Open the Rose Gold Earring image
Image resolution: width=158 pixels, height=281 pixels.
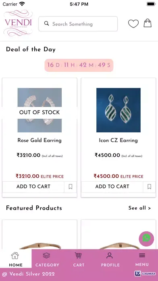click(39, 110)
